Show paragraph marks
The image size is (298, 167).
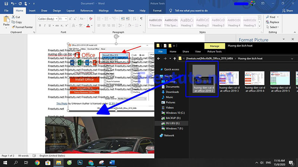[141, 19]
